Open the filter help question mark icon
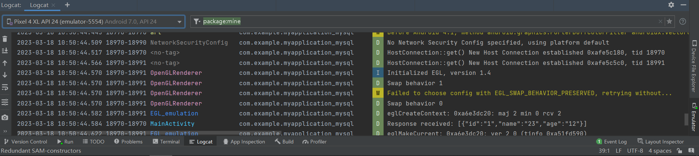The height and width of the screenshot is (156, 699). pyautogui.click(x=683, y=21)
